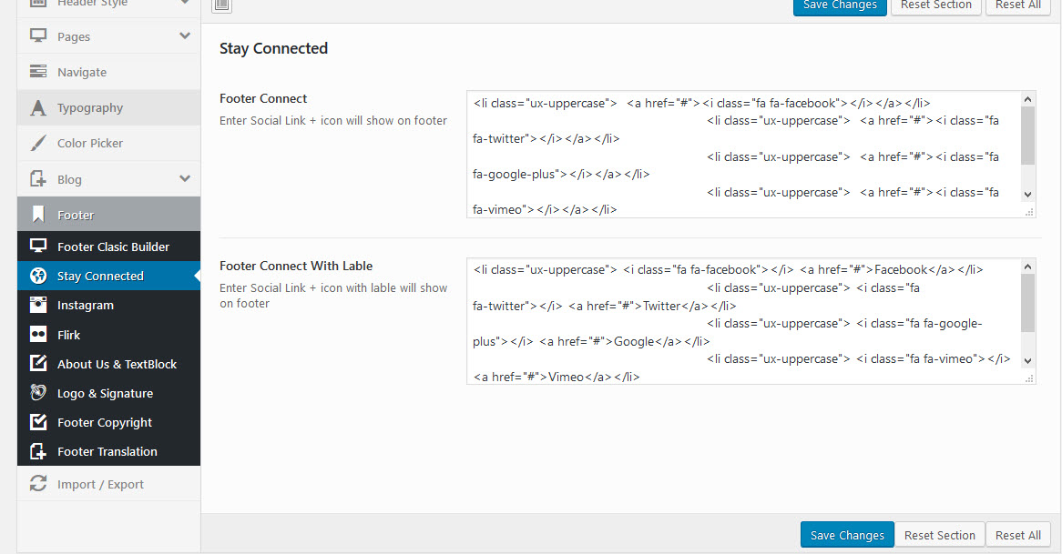
Task: Click the Footer Connect scrollbar down arrow
Action: 1027,194
